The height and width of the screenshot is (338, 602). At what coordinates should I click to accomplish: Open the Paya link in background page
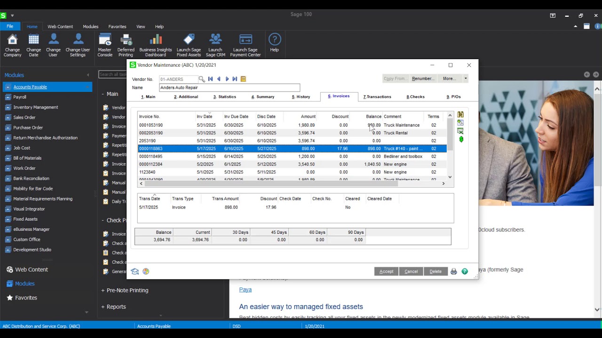coord(245,290)
